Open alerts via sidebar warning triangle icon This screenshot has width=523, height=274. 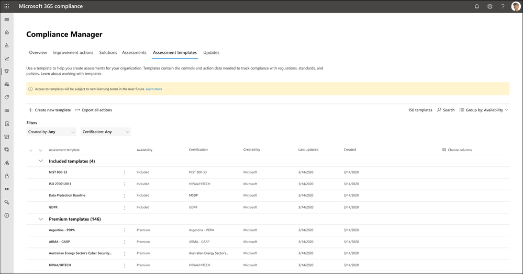click(7, 45)
